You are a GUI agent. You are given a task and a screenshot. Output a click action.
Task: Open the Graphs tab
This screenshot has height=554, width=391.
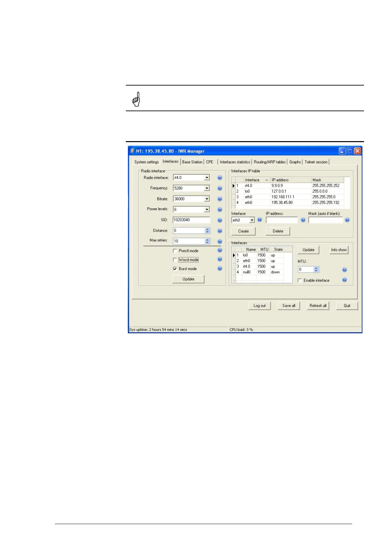tap(295, 162)
